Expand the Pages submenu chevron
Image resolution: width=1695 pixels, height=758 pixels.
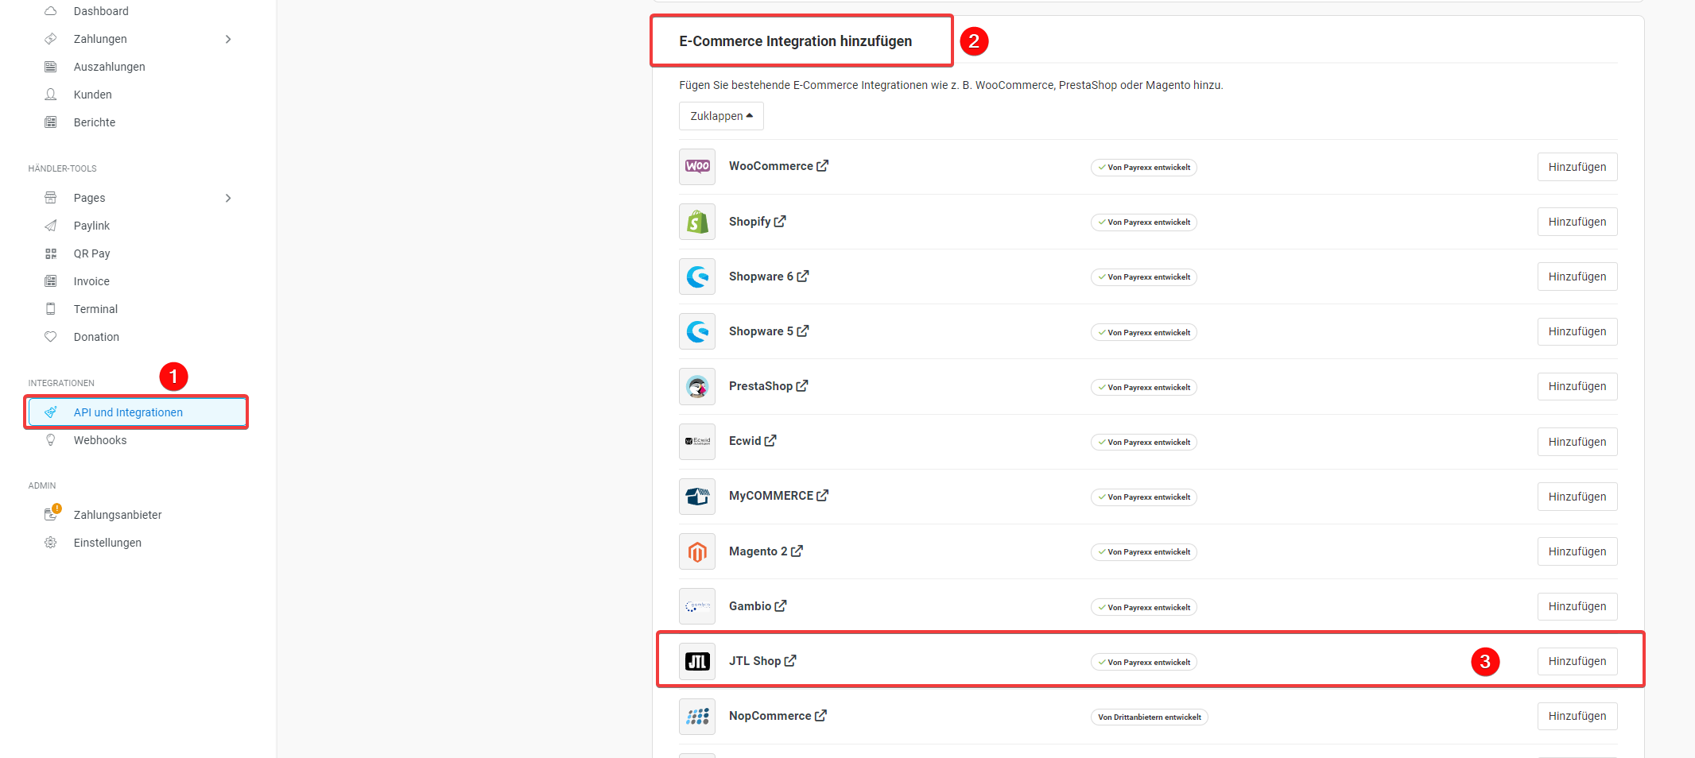(x=228, y=198)
